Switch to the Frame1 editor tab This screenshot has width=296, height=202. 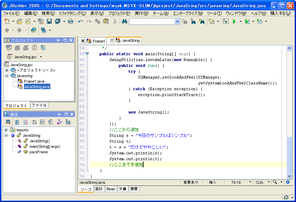(99, 41)
